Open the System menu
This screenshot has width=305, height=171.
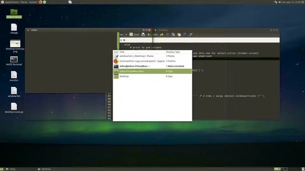(x=33, y=2)
